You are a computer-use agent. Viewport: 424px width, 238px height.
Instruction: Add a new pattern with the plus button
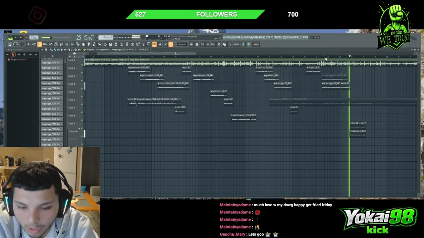115,37
